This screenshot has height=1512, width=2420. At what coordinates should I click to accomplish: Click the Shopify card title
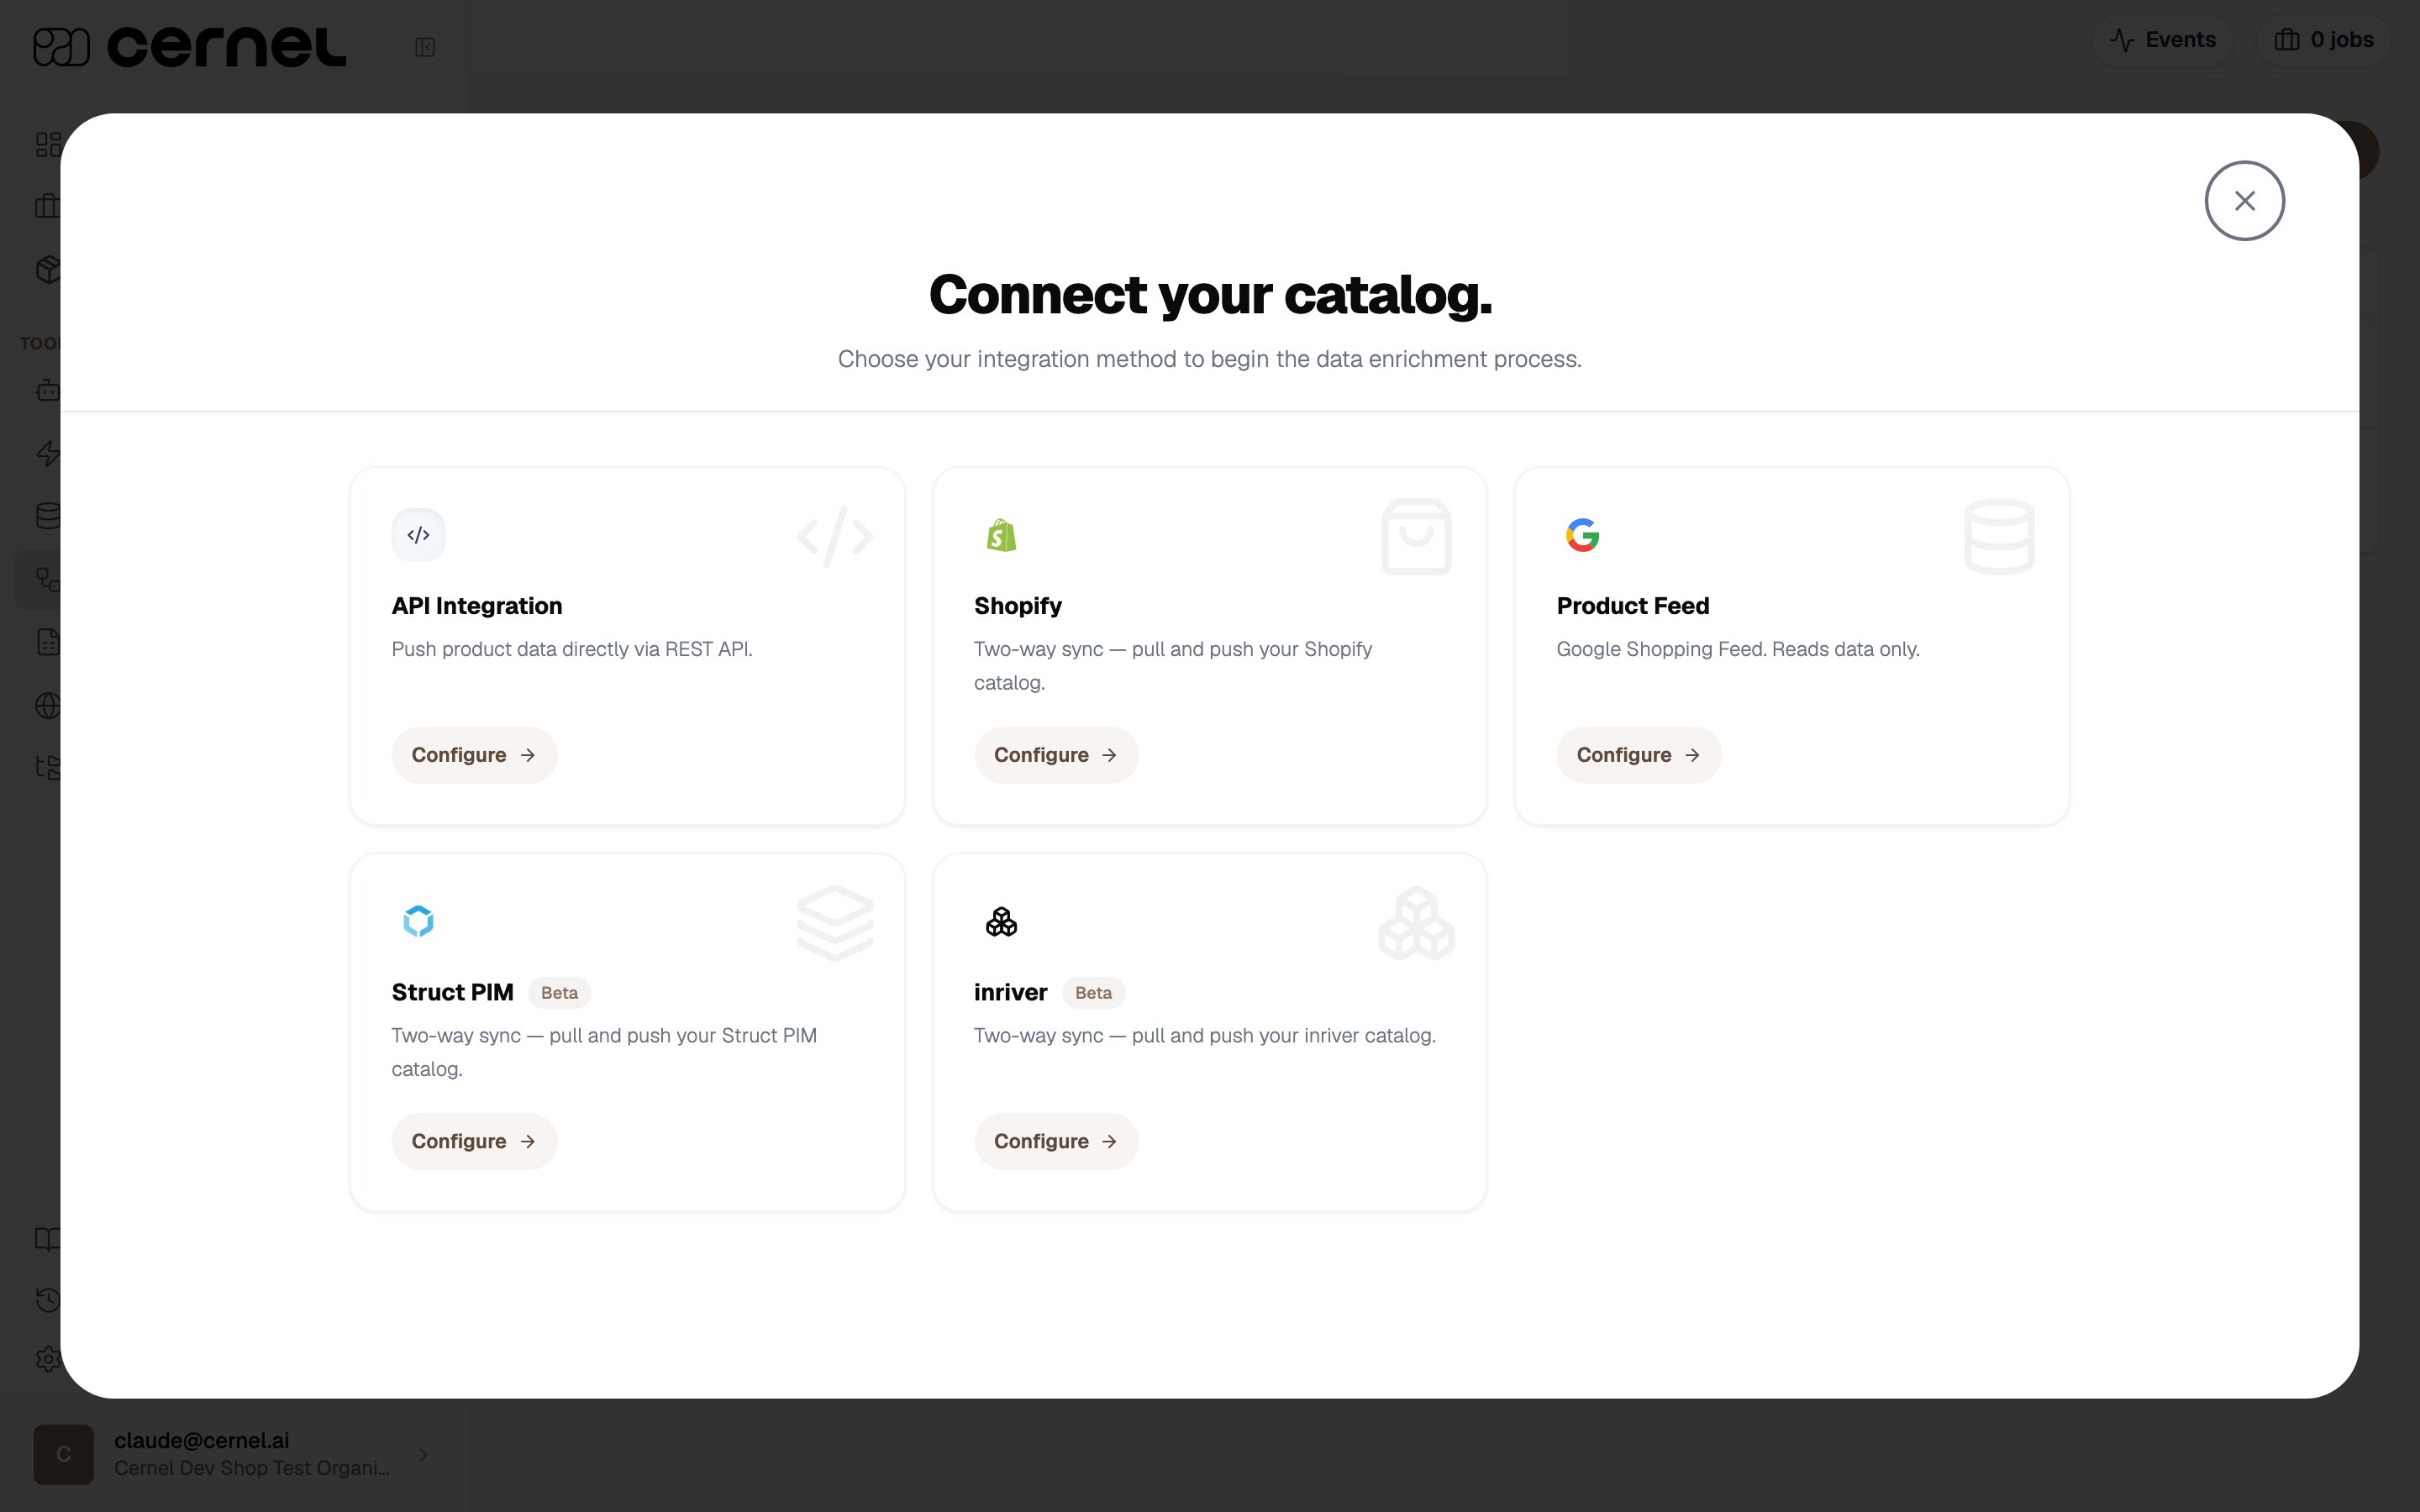point(1018,606)
